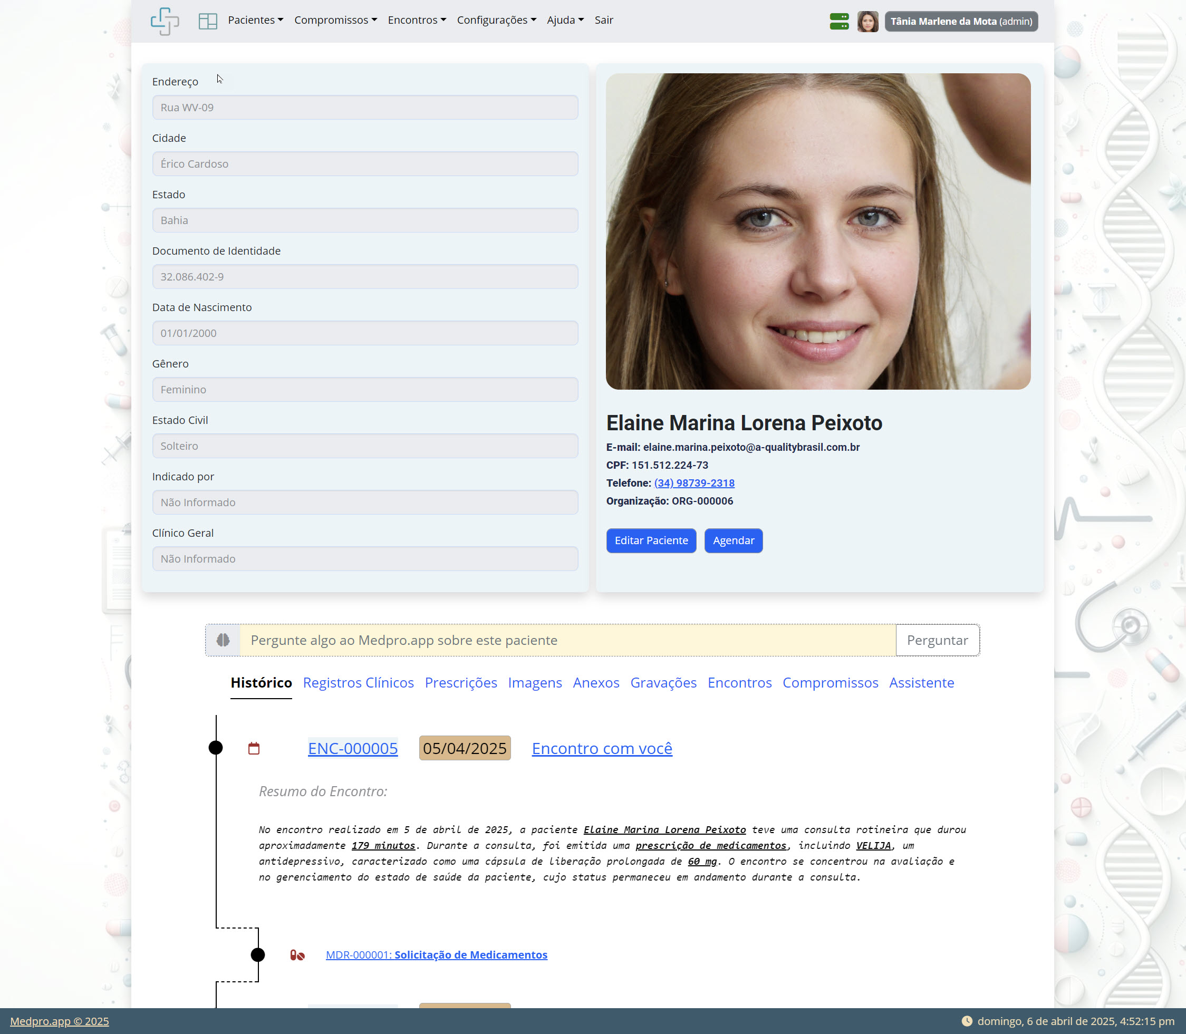Click the admin user avatar picture
The height and width of the screenshot is (1034, 1186).
pos(867,21)
